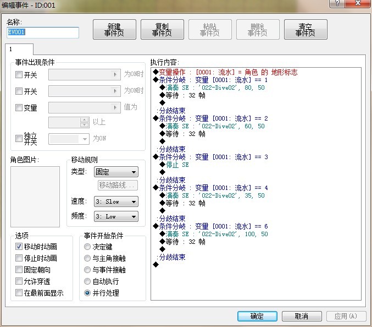Select the 条件分歧 流水 == 1 line
This screenshot has width=372, height=327.
(210, 80)
